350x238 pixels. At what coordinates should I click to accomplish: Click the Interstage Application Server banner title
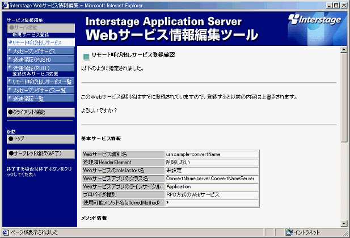163,22
